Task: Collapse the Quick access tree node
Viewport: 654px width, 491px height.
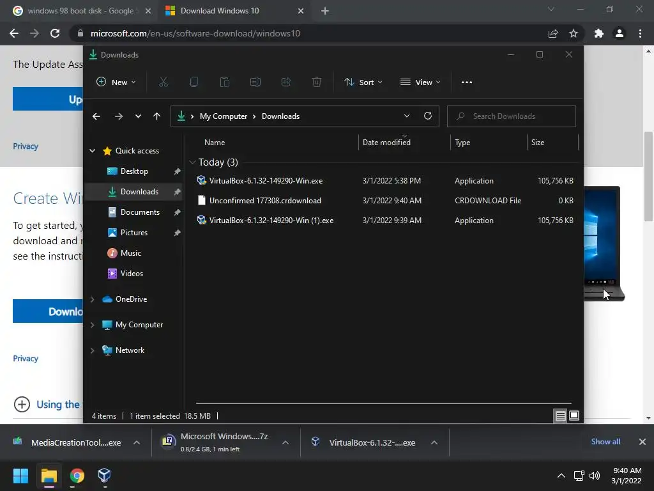Action: click(93, 151)
